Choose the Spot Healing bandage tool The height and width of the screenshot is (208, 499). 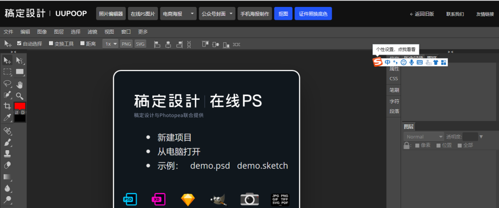(7, 131)
